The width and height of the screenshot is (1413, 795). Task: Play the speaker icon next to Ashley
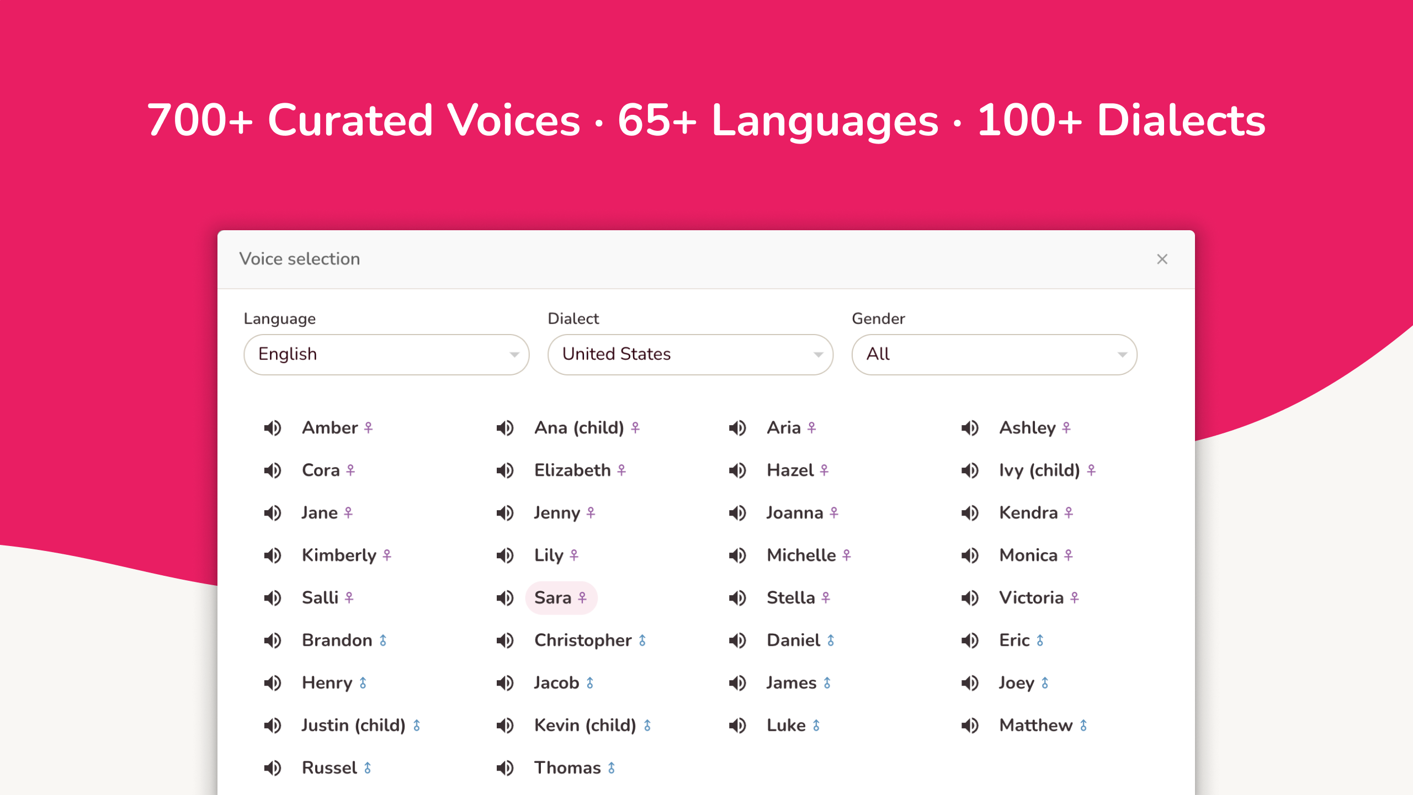click(970, 427)
